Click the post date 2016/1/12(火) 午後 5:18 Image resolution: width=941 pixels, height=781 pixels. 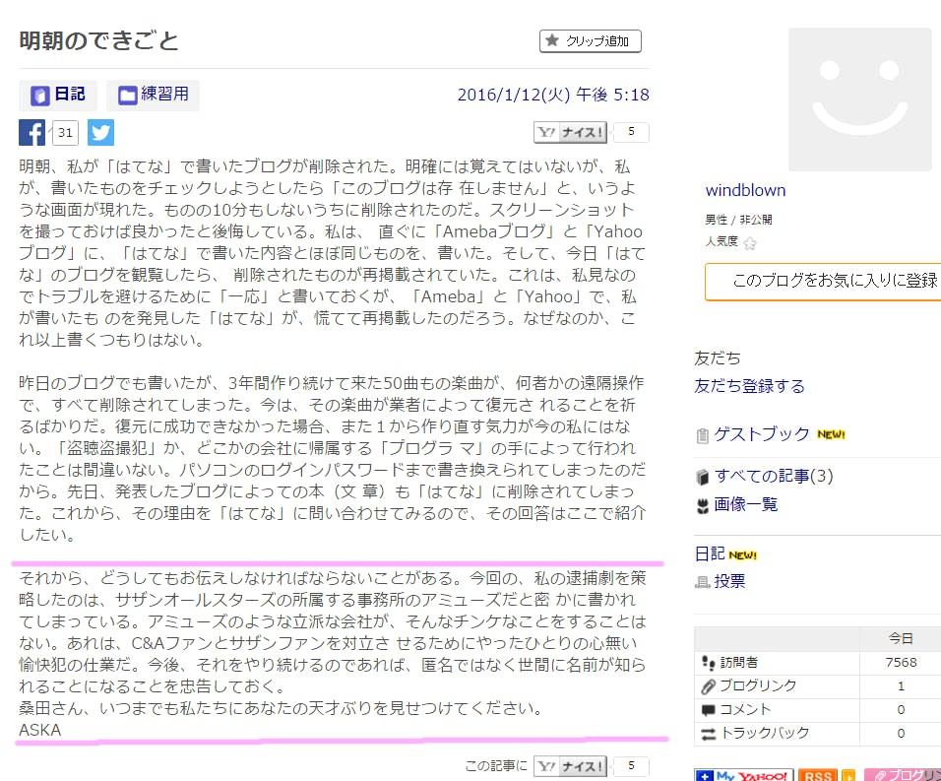point(553,95)
